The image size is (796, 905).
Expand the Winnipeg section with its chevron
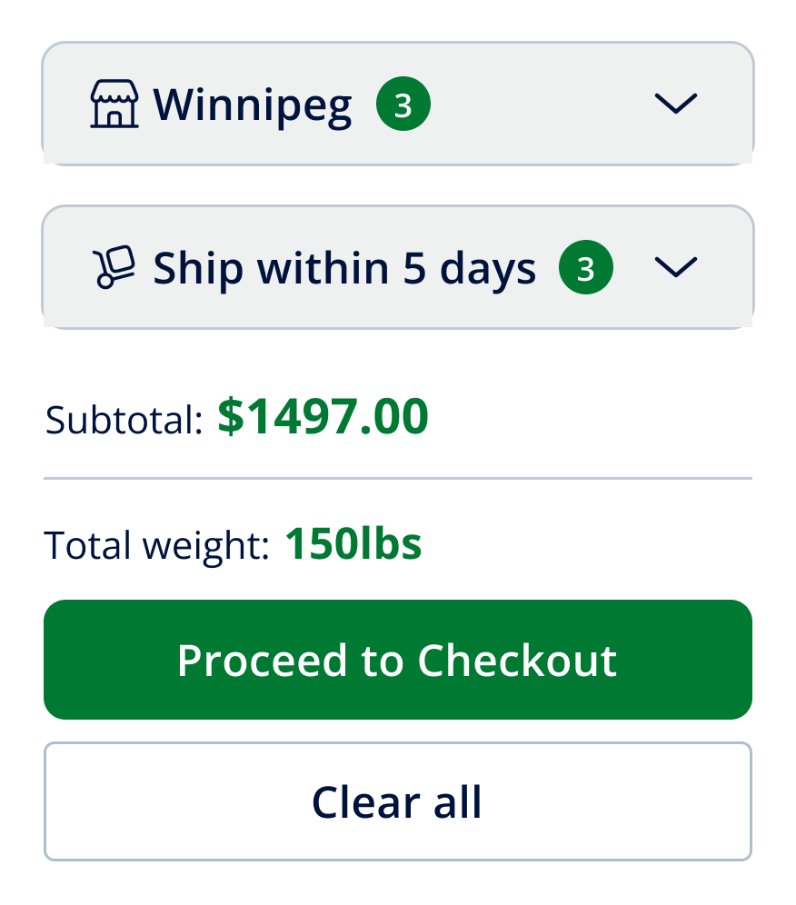pyautogui.click(x=675, y=104)
